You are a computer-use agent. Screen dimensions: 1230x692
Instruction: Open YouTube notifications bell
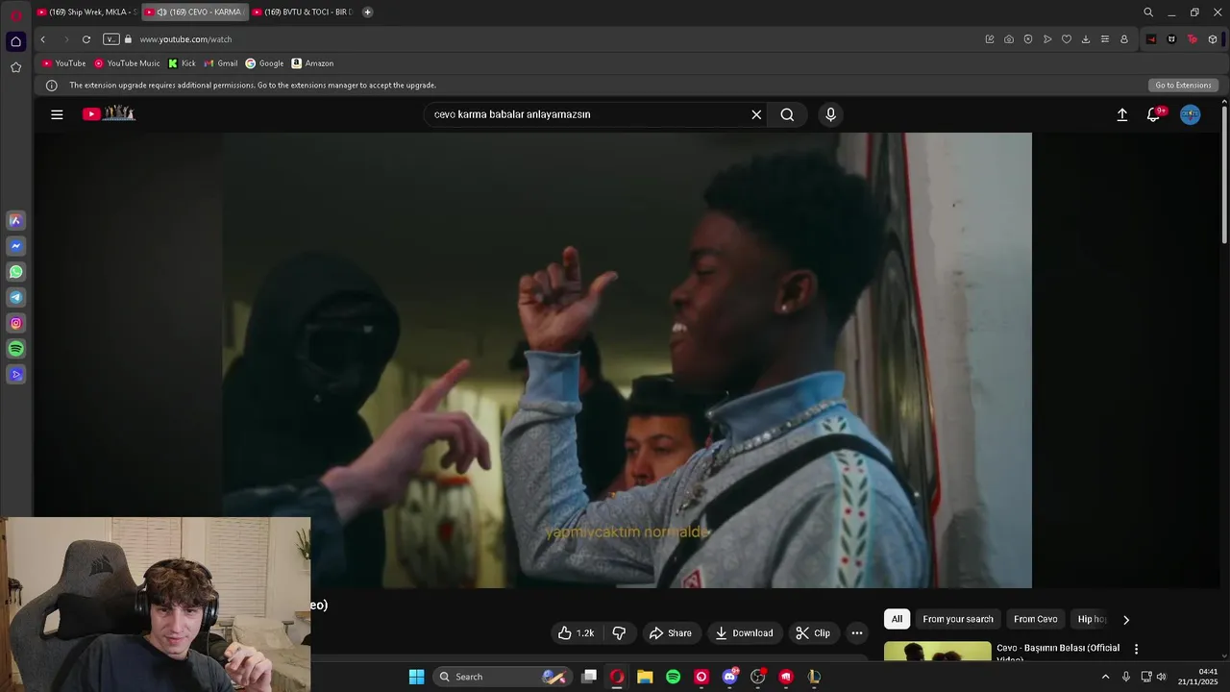[1154, 114]
